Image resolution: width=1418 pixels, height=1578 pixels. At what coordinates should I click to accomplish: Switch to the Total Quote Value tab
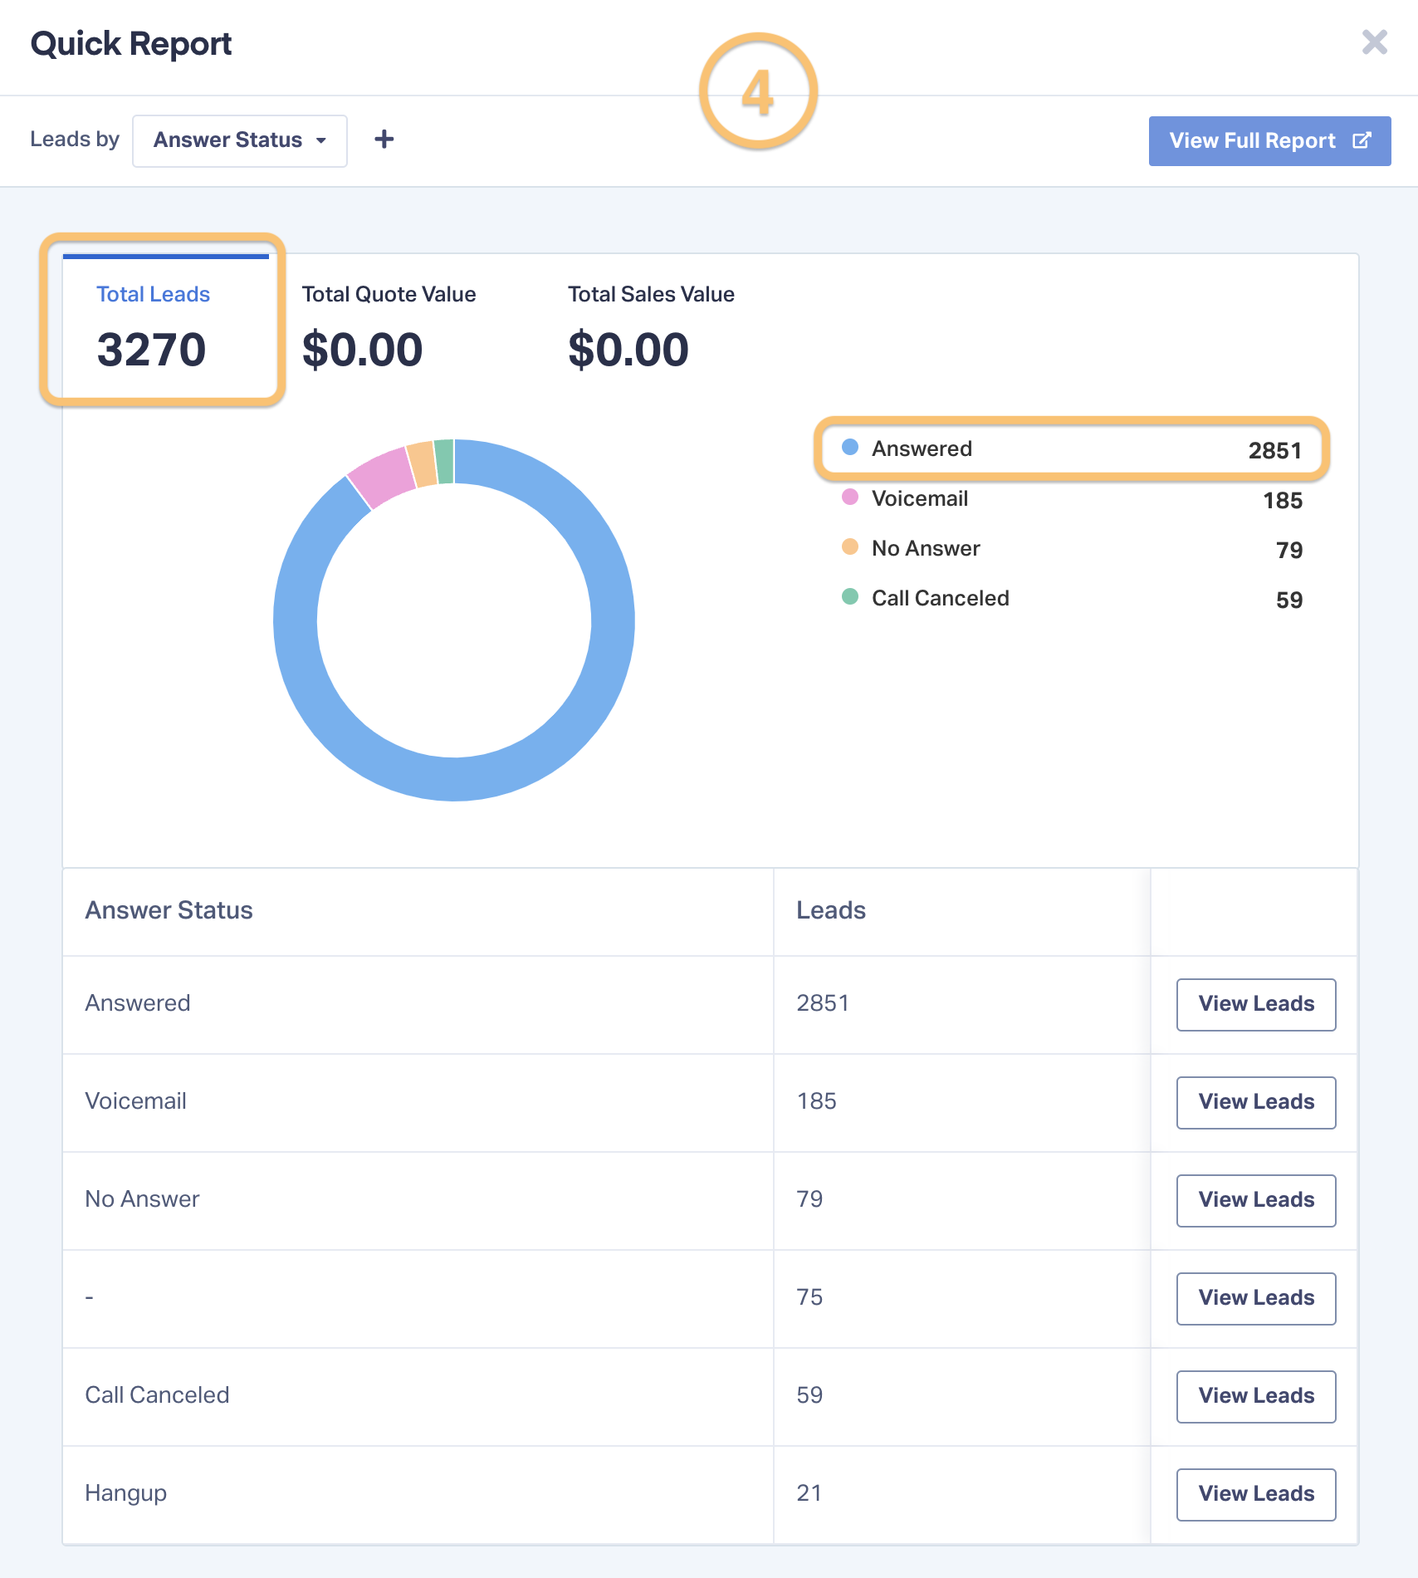(x=389, y=326)
